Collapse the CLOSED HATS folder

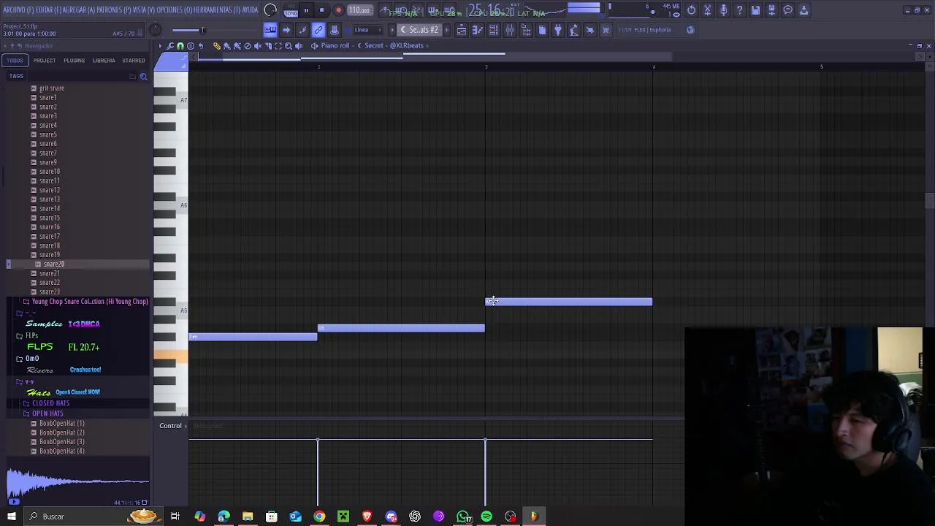point(50,403)
